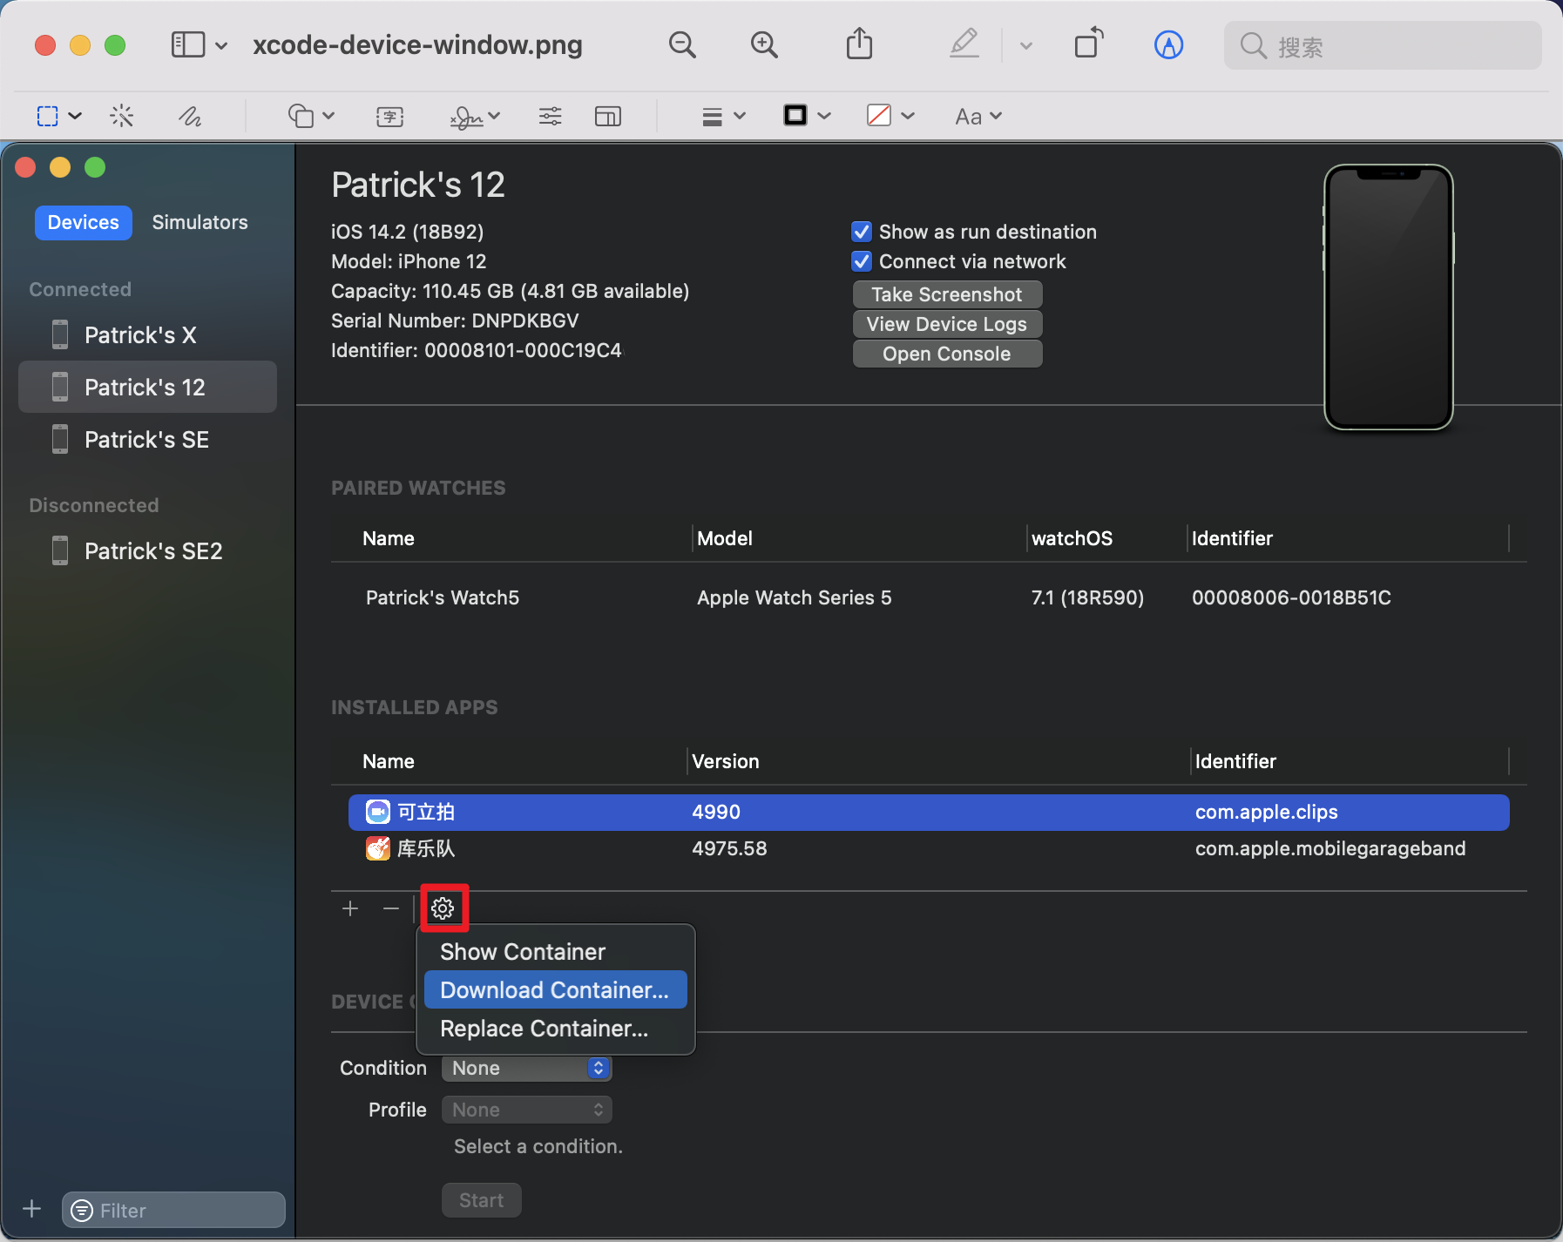This screenshot has width=1563, height=1242.
Task: Choose Replace Container… menu item
Action: click(556, 1029)
